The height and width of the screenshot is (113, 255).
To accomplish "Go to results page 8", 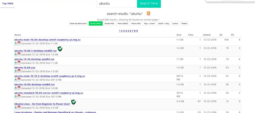I will (x=135, y=31).
